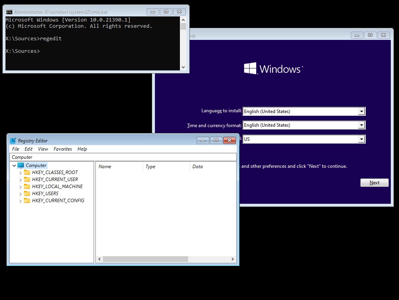Click the HKEY_USERS folder icon
399x300 pixels.
click(27, 193)
